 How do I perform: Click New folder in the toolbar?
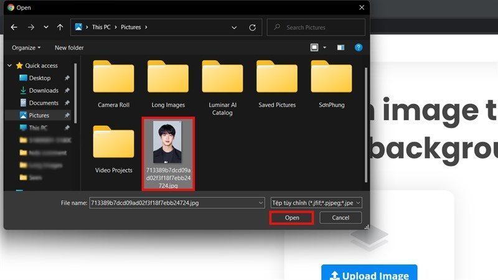(69, 47)
